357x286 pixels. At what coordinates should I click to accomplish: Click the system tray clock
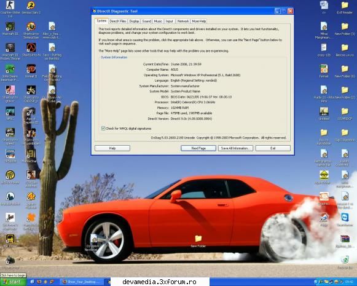(x=349, y=282)
